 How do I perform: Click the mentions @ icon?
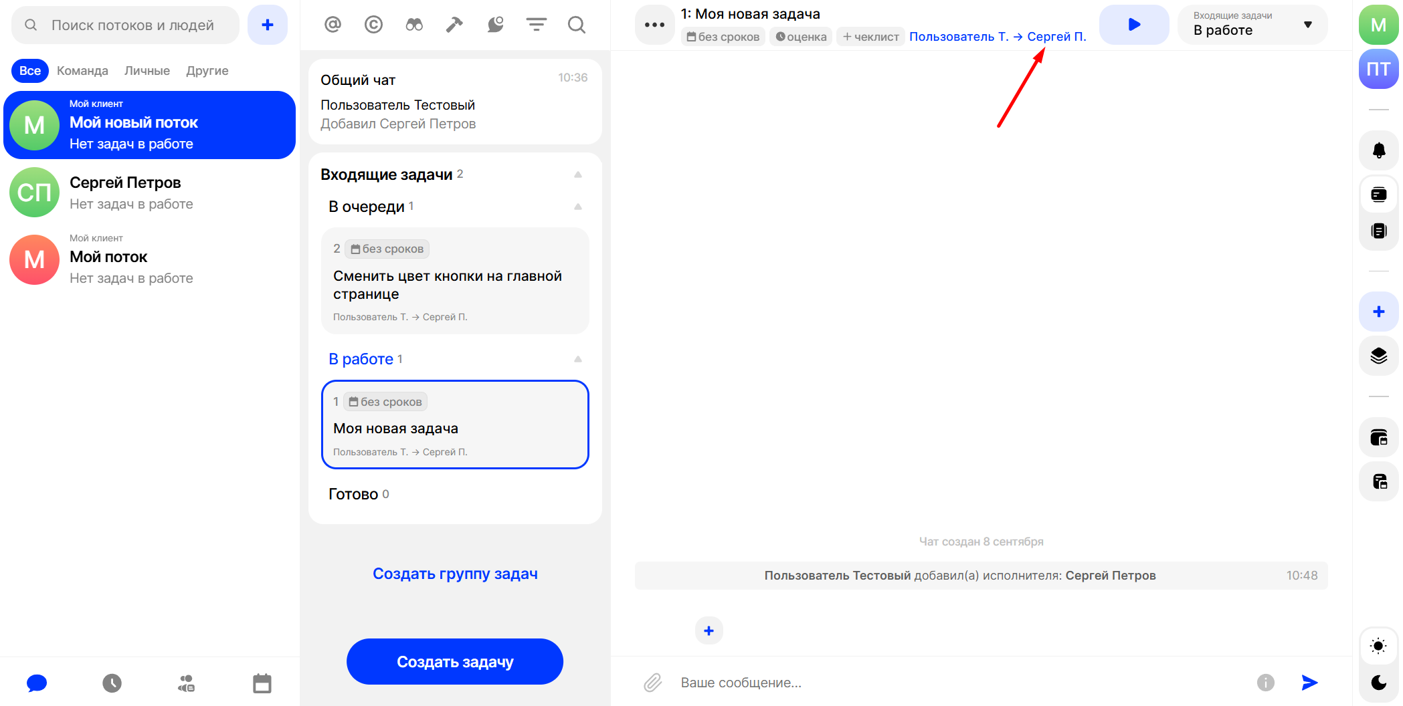pyautogui.click(x=333, y=25)
